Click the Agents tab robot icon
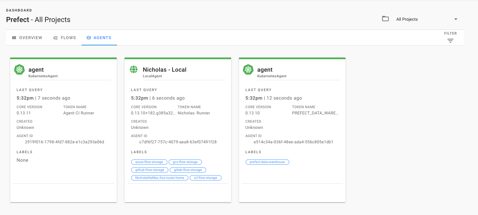Screen dimensions: 478x215 click(x=89, y=38)
